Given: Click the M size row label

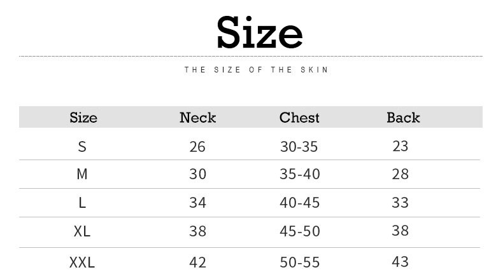Looking at the screenshot, I should coord(82,174).
